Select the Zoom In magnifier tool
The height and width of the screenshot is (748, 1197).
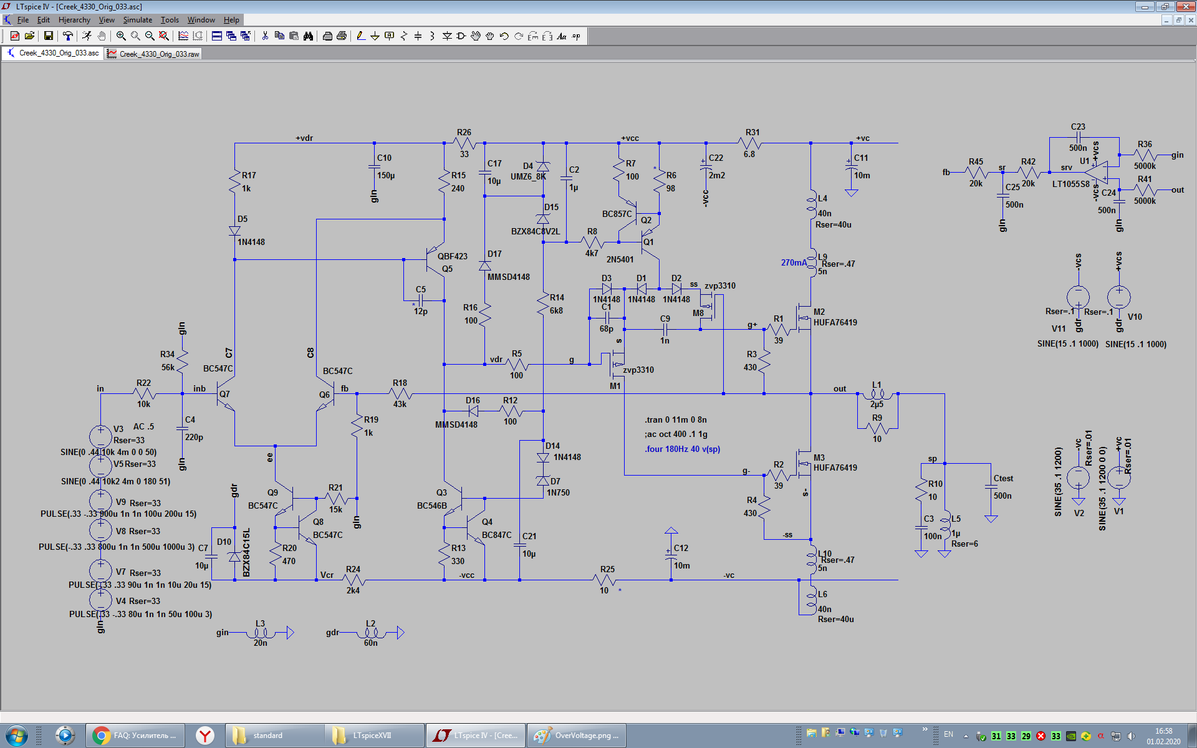pyautogui.click(x=121, y=36)
